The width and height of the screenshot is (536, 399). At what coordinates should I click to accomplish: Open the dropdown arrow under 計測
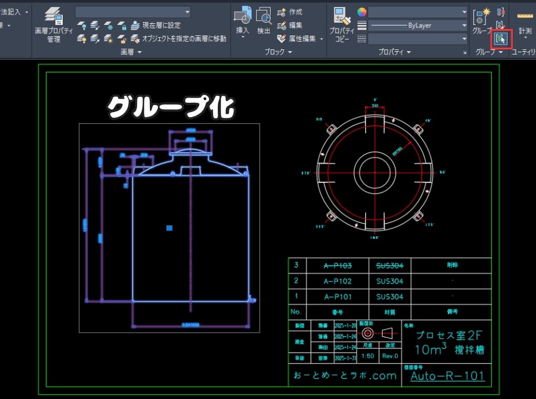525,38
